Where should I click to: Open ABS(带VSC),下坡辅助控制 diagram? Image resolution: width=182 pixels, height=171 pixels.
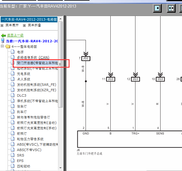(x=37, y=144)
